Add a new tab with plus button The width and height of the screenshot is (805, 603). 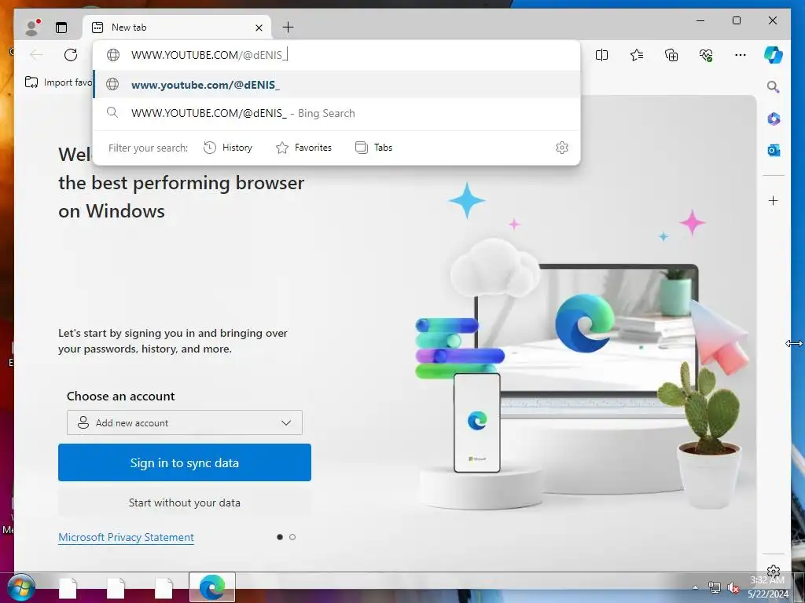(288, 27)
